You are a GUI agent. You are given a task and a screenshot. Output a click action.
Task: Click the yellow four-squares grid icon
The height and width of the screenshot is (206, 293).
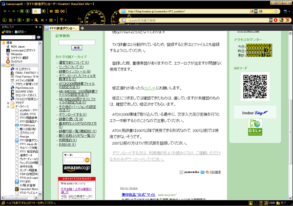point(51,20)
